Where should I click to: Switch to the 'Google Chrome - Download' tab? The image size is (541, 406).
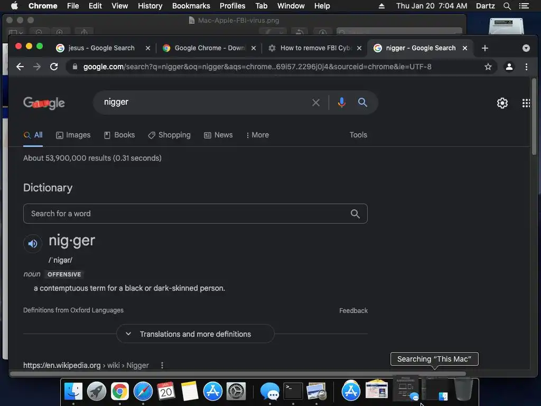(x=209, y=48)
